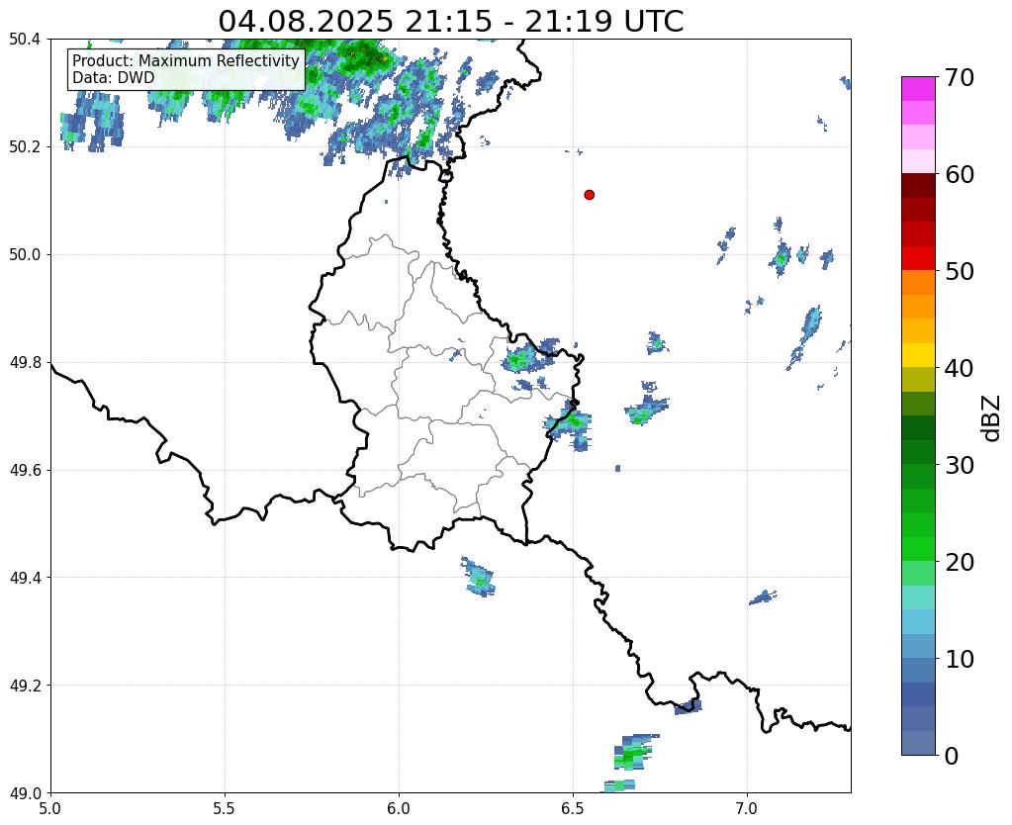
Task: Click the colorbar tick label 0
Action: coord(952,756)
